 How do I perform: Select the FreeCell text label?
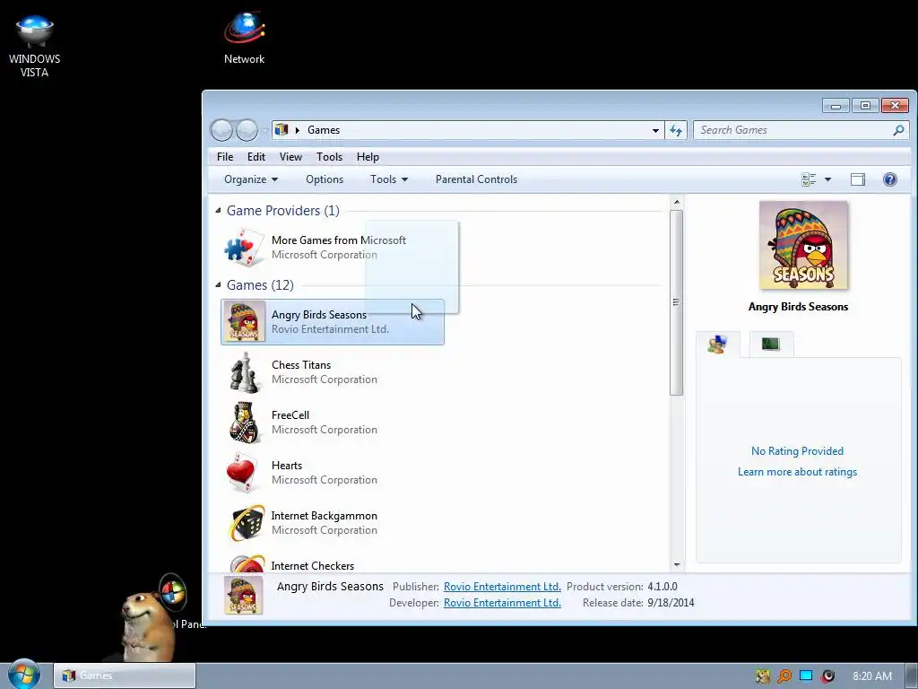[x=290, y=415]
